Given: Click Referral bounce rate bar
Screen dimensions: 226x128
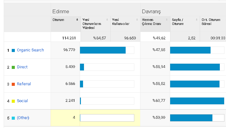Looking at the screenshot, I should [197, 84].
